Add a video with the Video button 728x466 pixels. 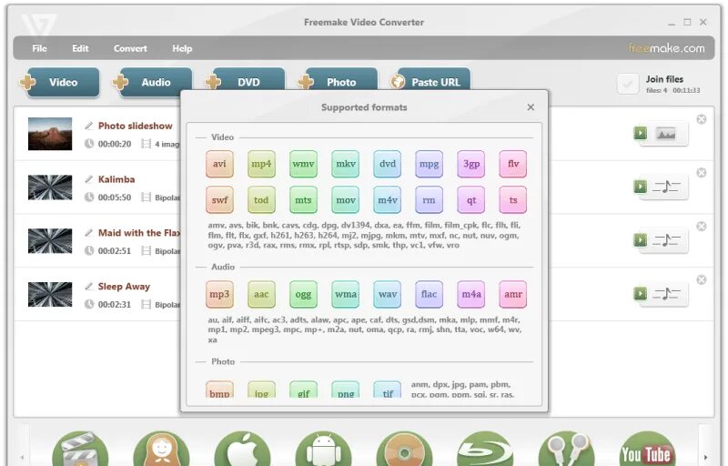pos(60,82)
